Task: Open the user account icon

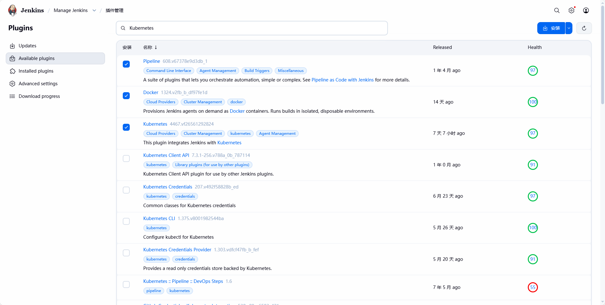Action: [x=586, y=10]
